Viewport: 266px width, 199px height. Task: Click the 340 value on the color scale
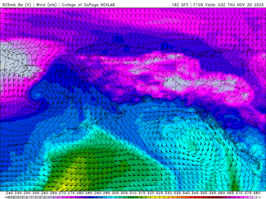(x=186, y=193)
